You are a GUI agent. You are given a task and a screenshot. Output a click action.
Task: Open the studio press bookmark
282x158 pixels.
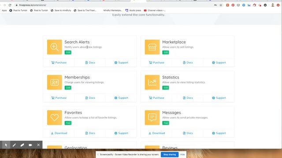coord(133,11)
